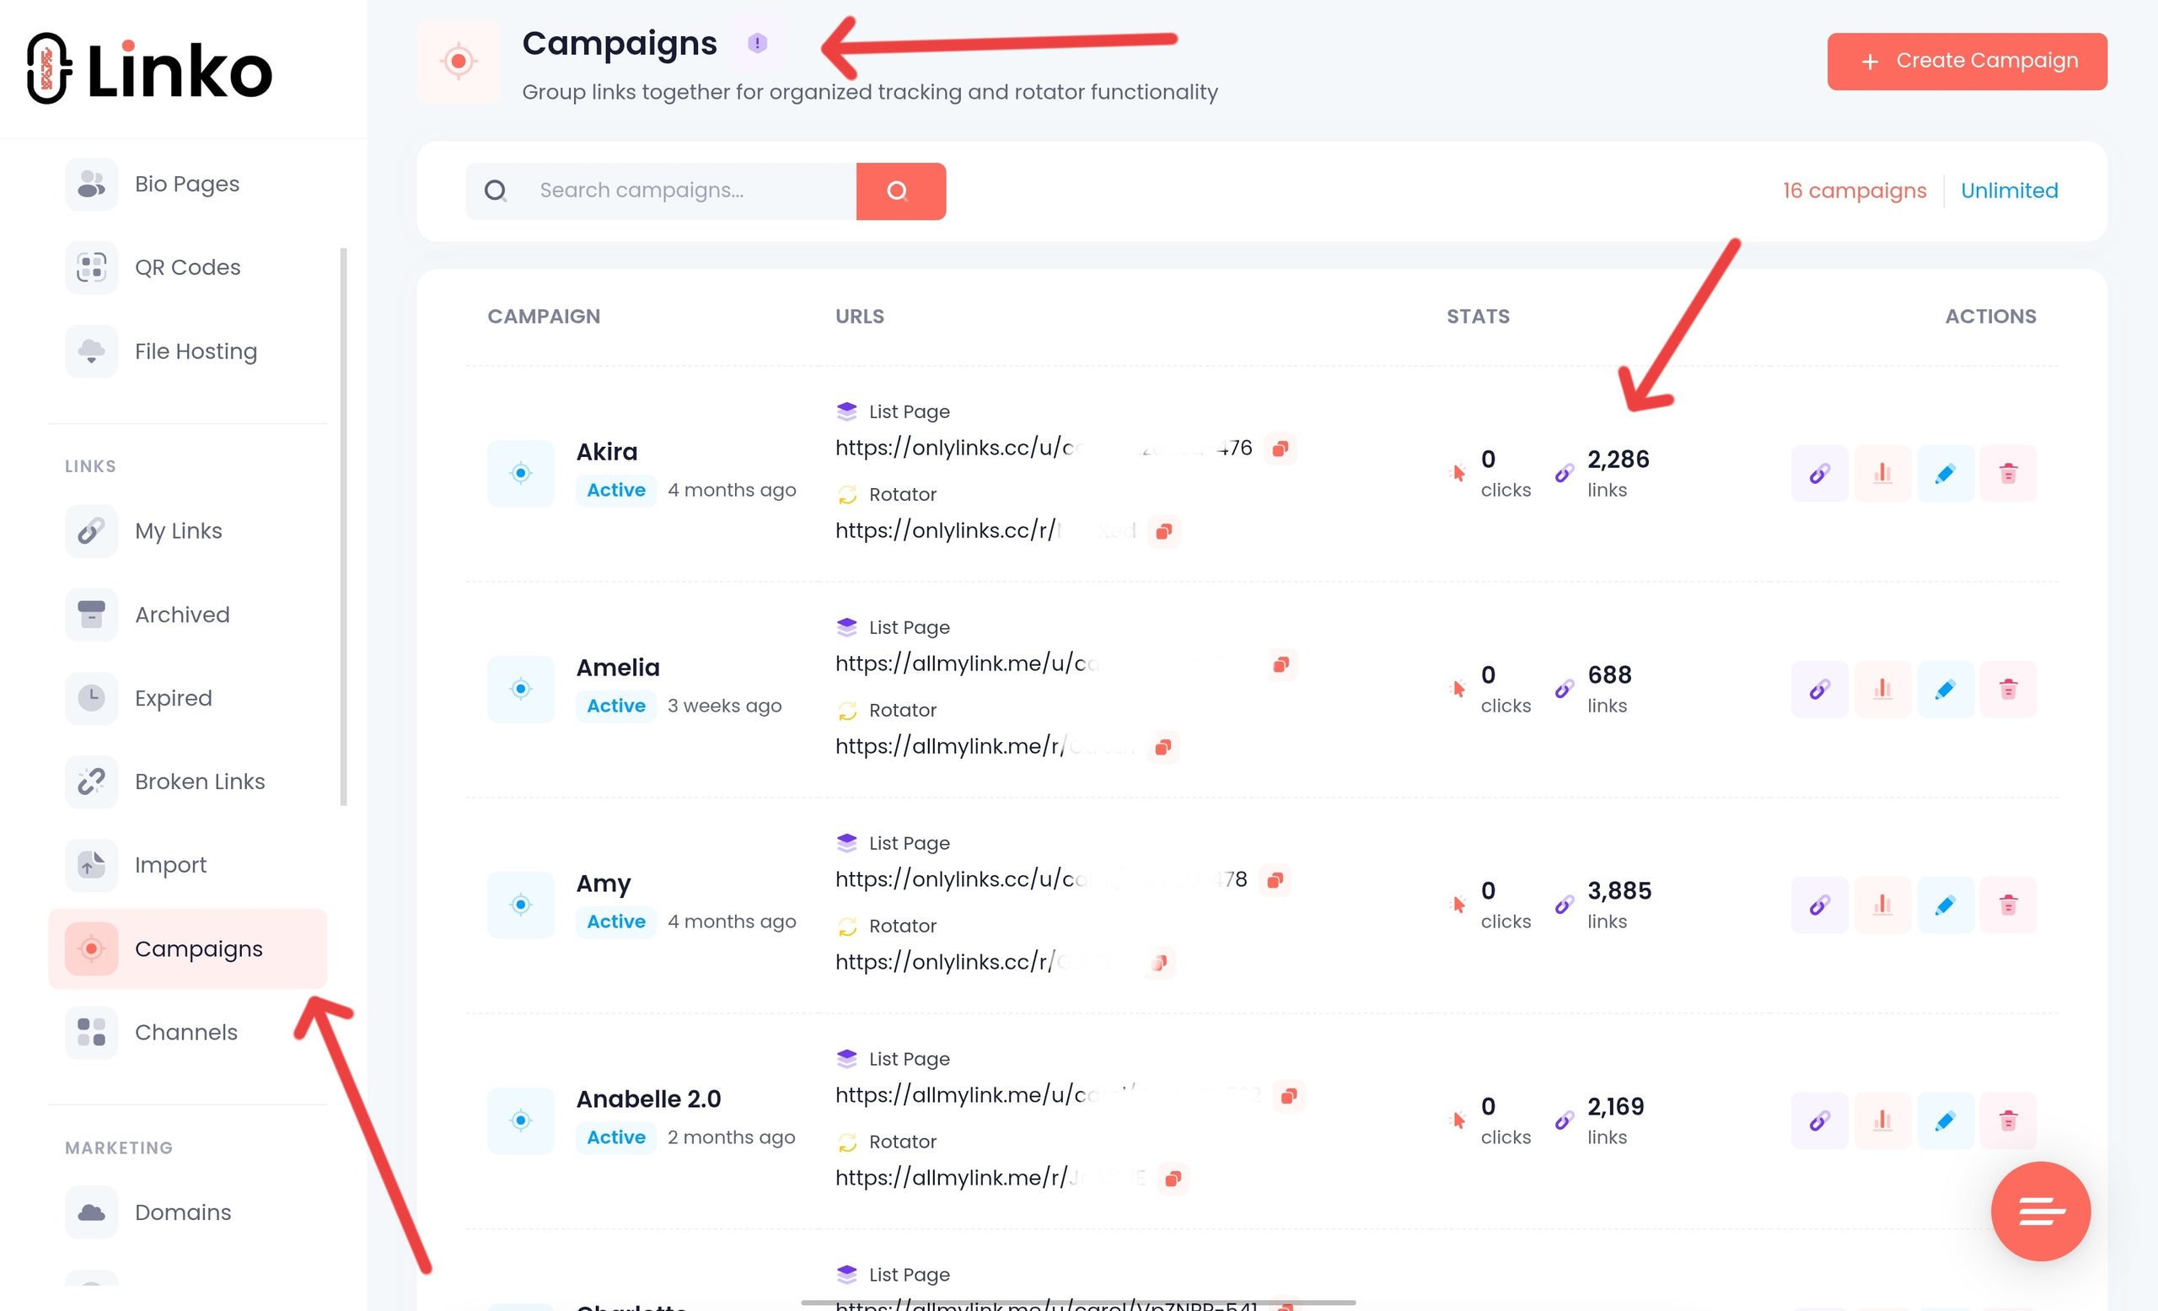
Task: Open links icon for Akira campaign
Action: click(x=1819, y=474)
